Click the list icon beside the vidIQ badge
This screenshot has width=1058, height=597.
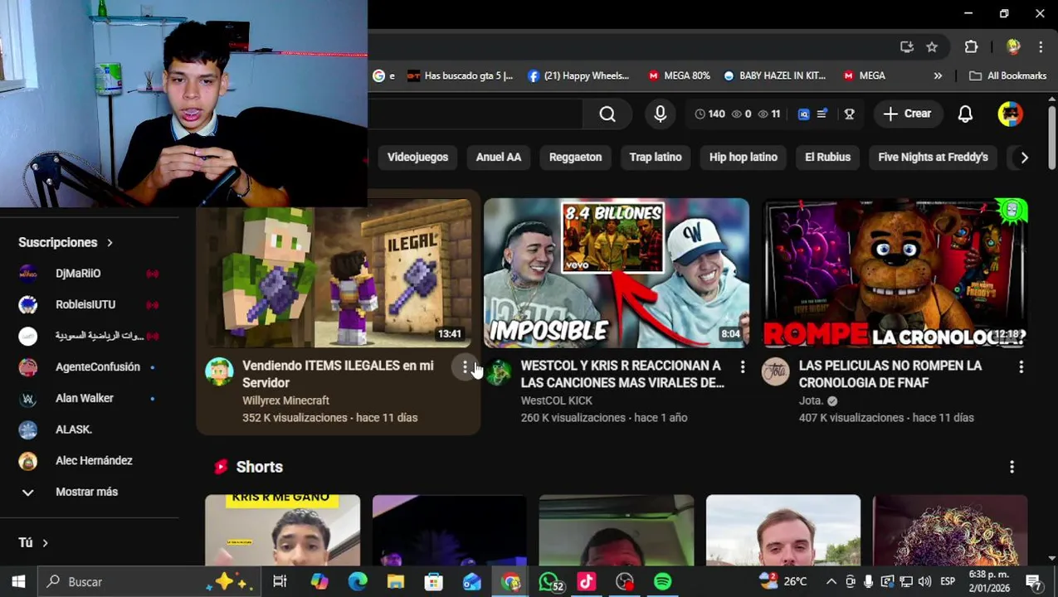pyautogui.click(x=822, y=114)
